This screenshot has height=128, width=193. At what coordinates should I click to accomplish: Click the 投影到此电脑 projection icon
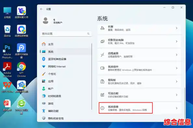[102, 41]
